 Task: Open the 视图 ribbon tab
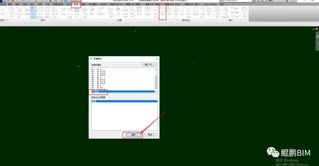click(76, 4)
